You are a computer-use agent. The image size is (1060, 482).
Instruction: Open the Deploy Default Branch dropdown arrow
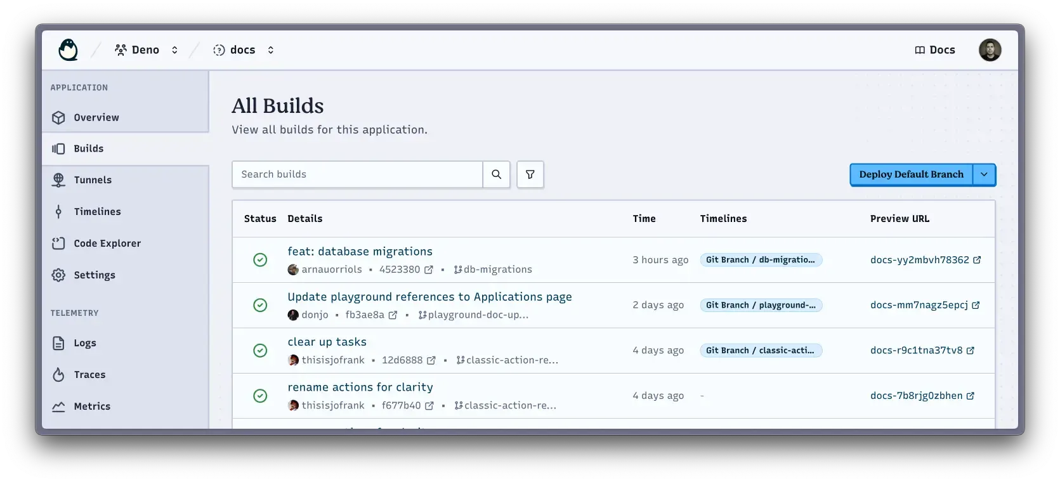(x=984, y=174)
